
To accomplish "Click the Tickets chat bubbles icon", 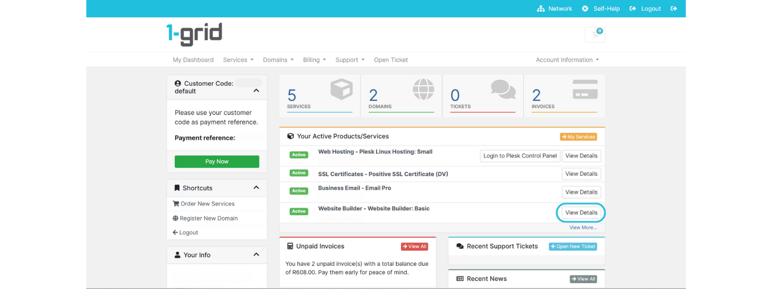I will (503, 90).
